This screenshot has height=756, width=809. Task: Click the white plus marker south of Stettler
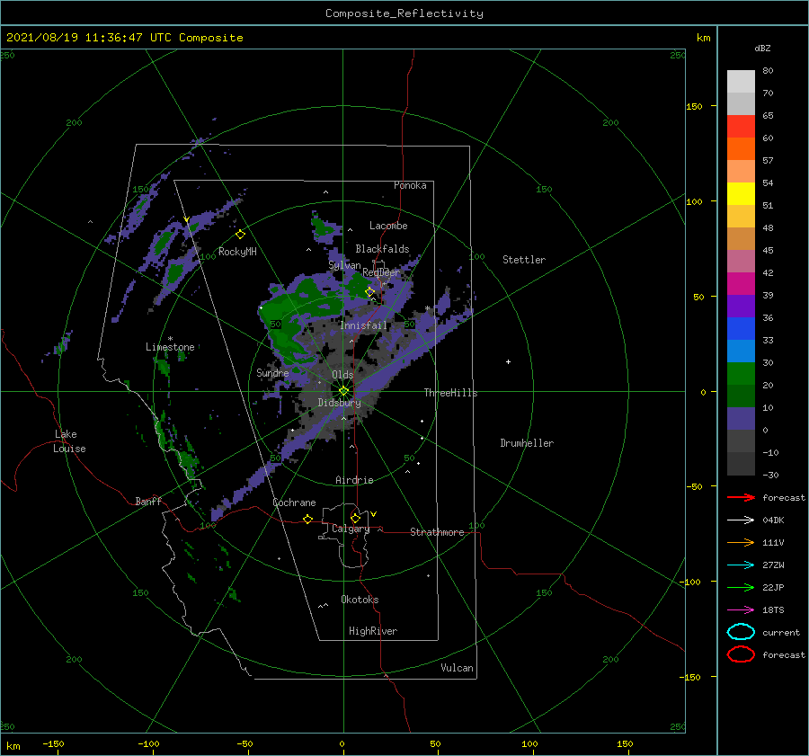click(508, 361)
